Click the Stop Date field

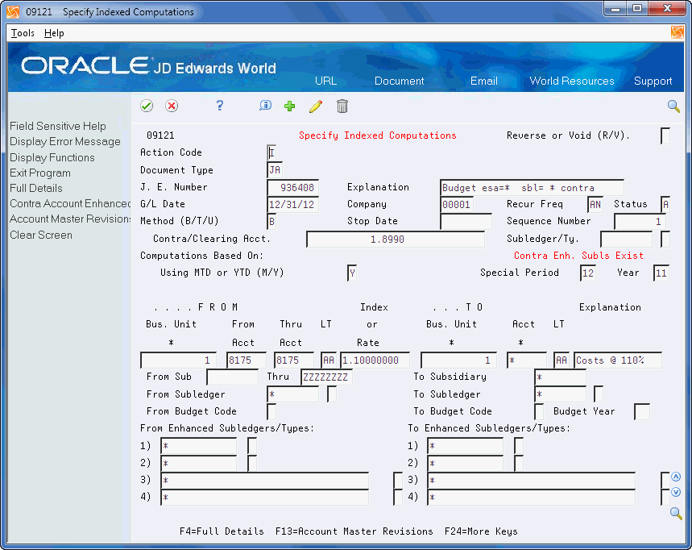click(x=466, y=221)
